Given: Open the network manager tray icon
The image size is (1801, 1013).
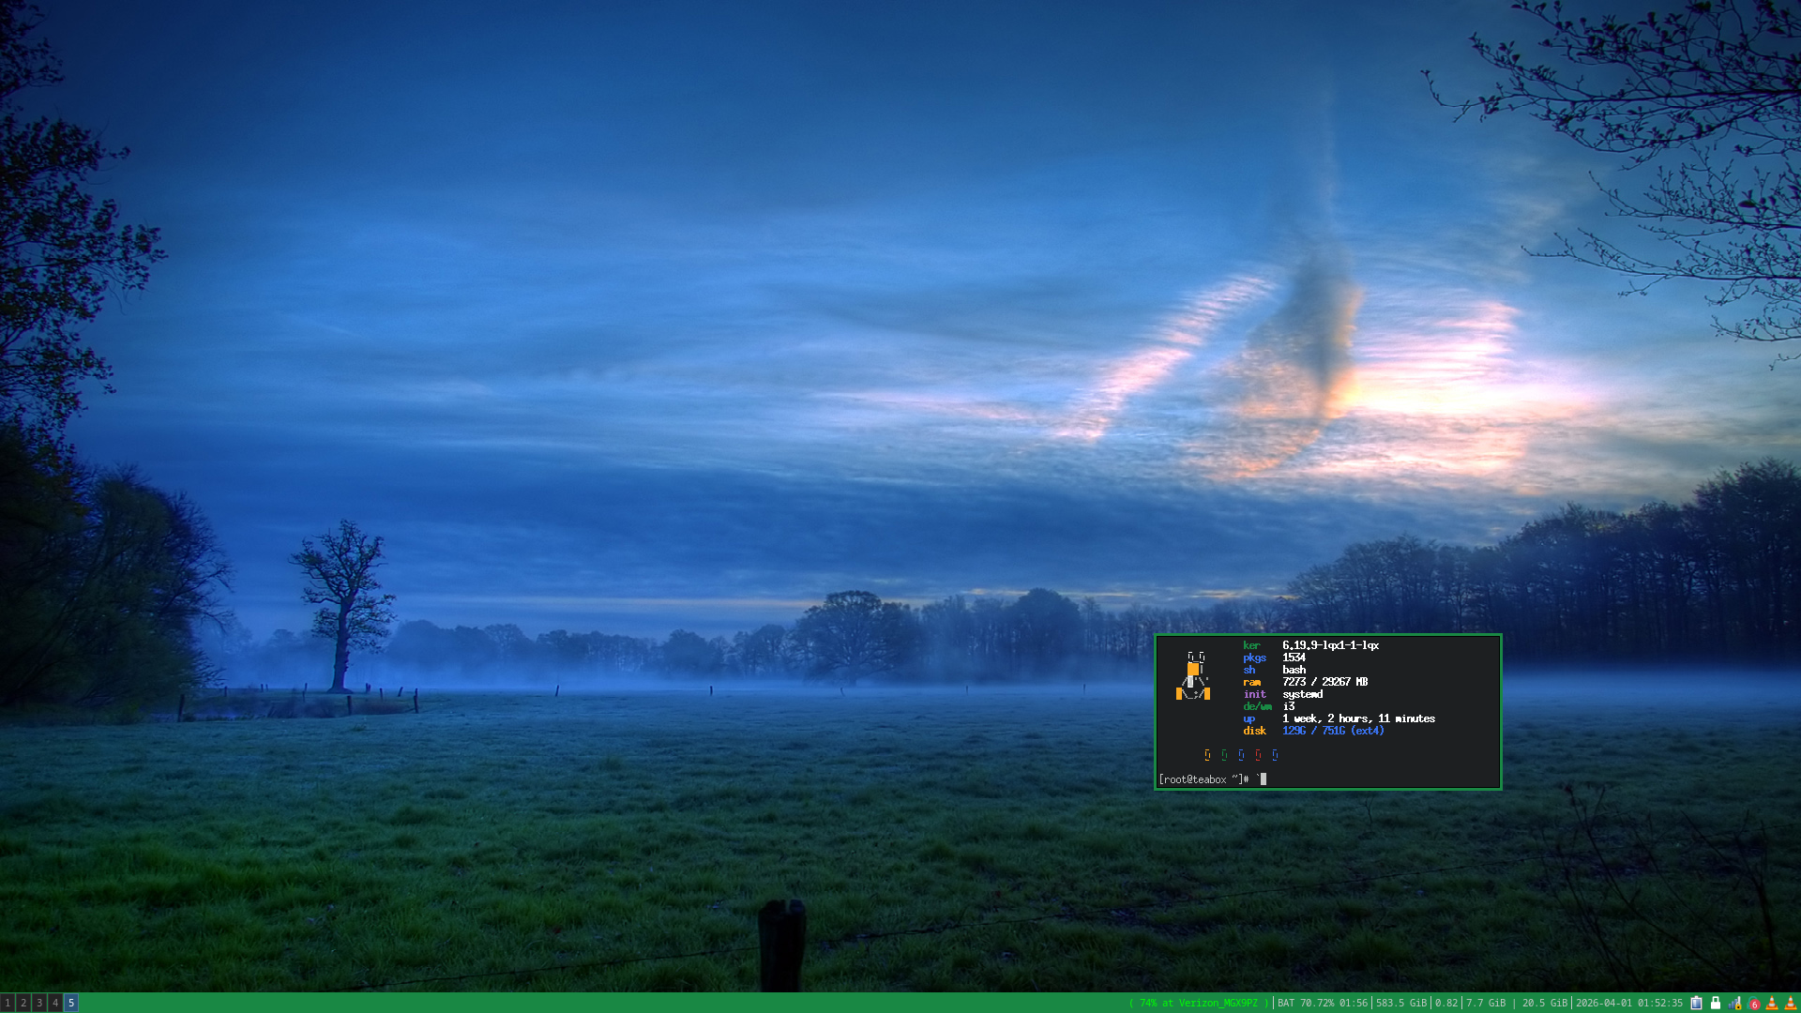Looking at the screenshot, I should tap(1734, 1003).
